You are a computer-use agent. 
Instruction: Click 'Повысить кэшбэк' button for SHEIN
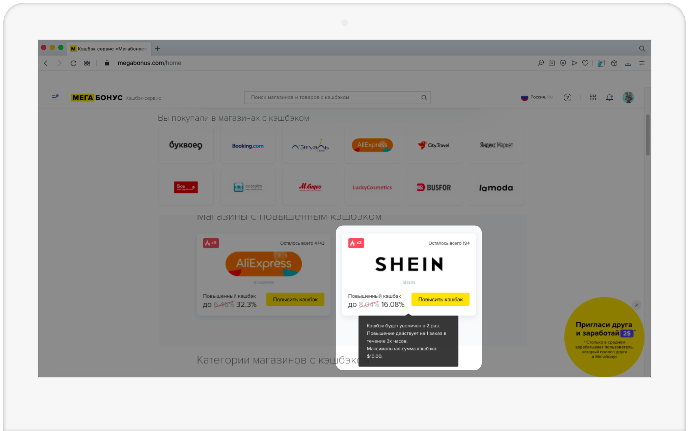(441, 299)
